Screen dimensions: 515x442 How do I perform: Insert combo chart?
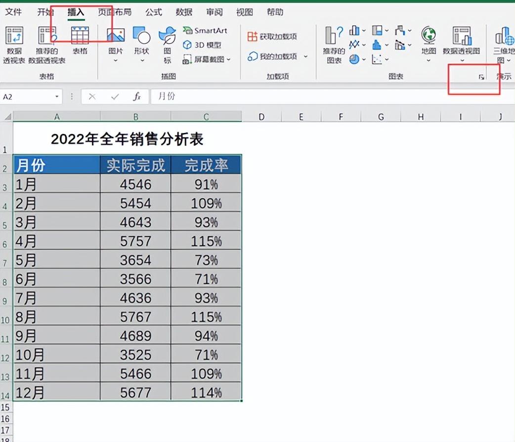400,44
